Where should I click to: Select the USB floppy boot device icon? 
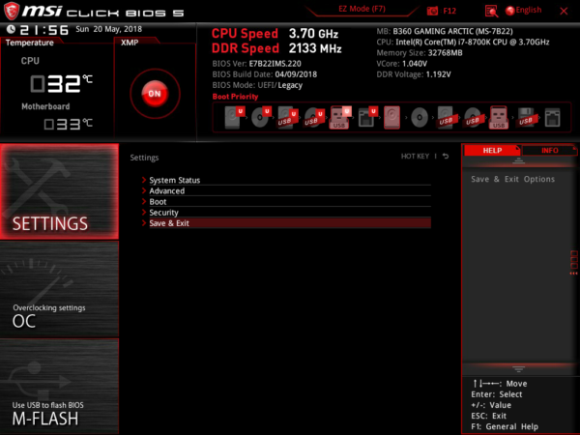[x=526, y=117]
